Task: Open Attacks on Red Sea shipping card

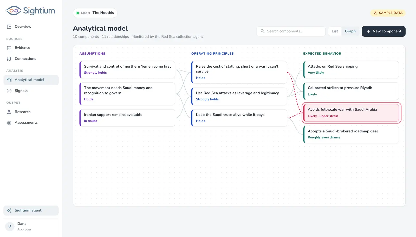Action: coord(351,70)
